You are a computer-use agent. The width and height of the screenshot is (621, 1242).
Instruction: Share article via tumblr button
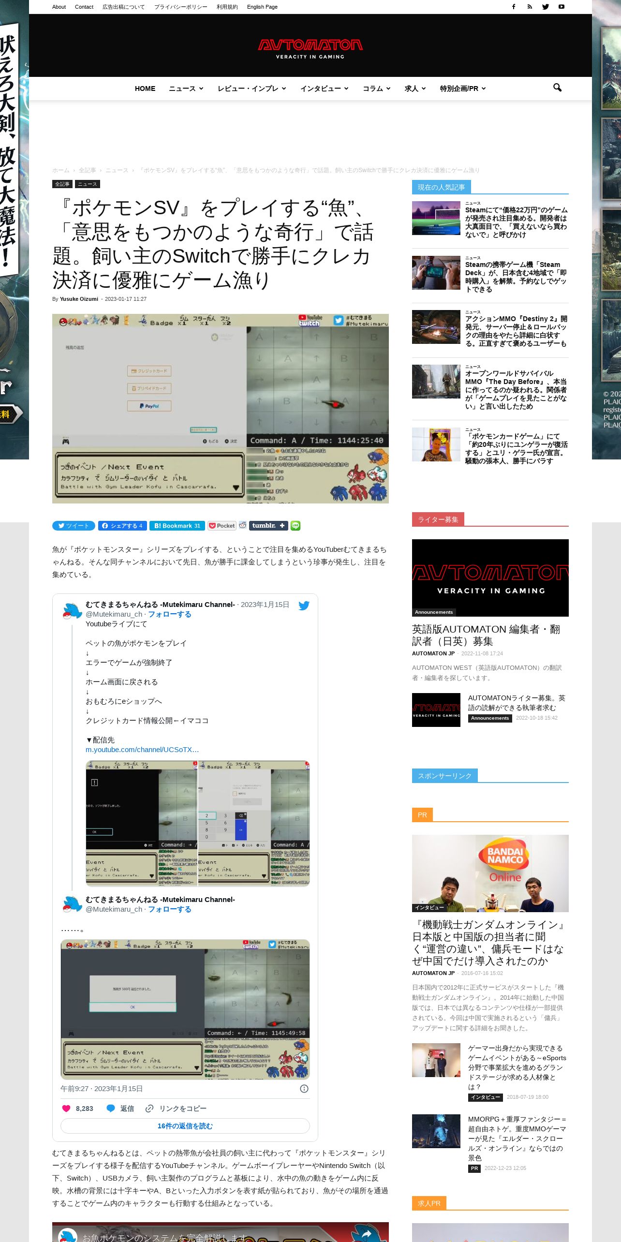pyautogui.click(x=268, y=526)
